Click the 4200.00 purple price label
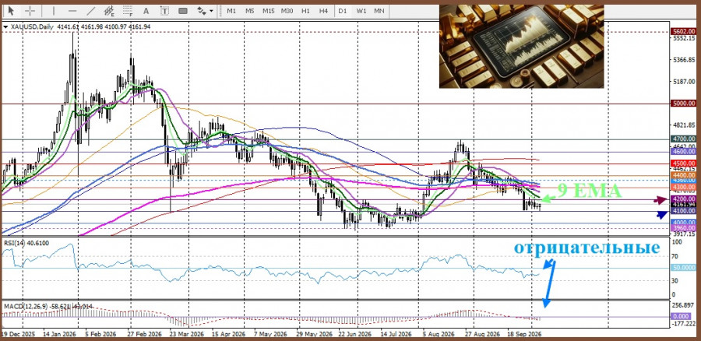Image resolution: width=701 pixels, height=341 pixels. click(683, 199)
